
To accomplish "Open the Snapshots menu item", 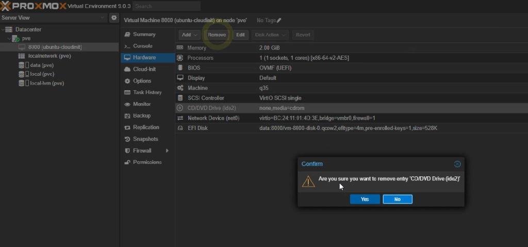I will point(145,139).
